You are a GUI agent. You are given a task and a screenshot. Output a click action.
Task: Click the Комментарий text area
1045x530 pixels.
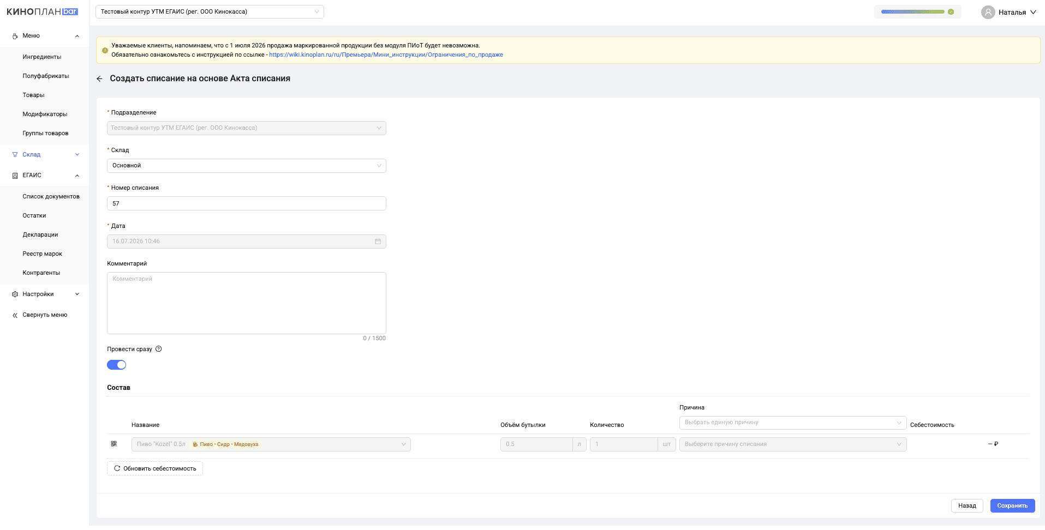(247, 303)
